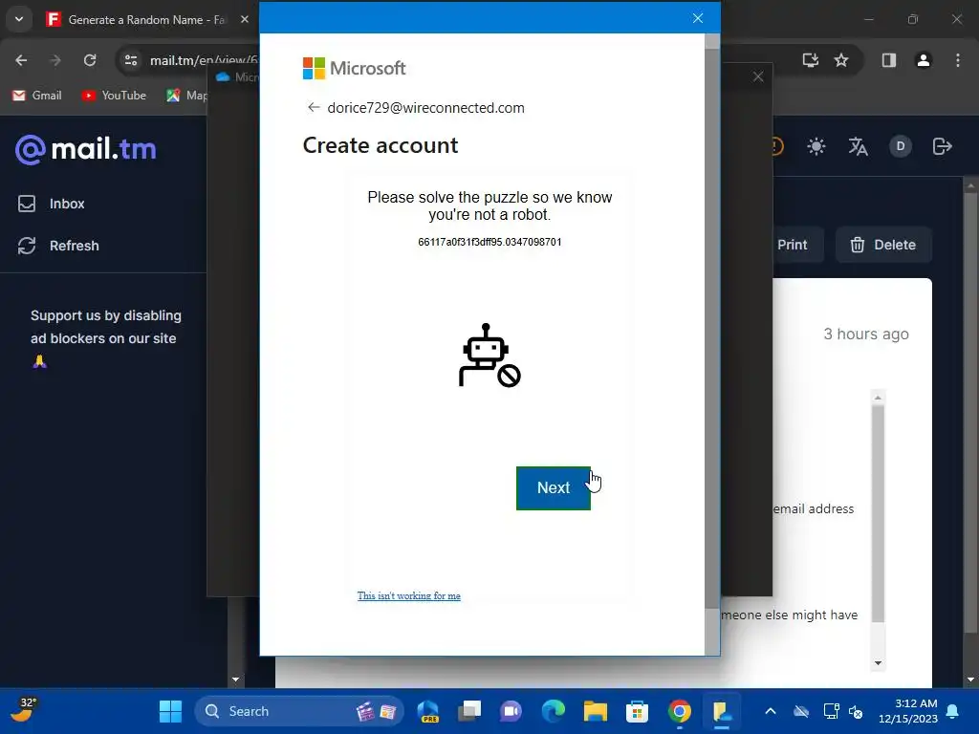Viewport: 979px width, 734px height.
Task: Open the Gmail bookmark
Action: pos(37,96)
